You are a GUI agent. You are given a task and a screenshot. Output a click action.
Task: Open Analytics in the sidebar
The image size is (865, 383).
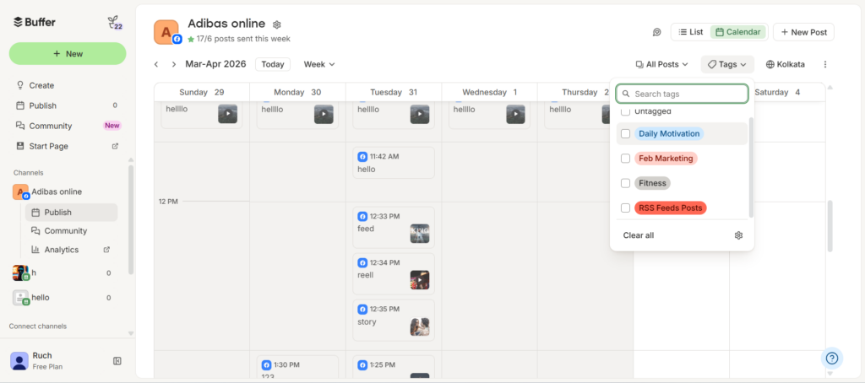[x=62, y=250]
